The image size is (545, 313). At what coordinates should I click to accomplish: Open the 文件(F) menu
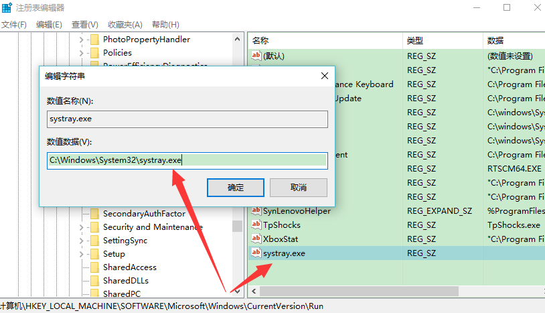pos(14,25)
